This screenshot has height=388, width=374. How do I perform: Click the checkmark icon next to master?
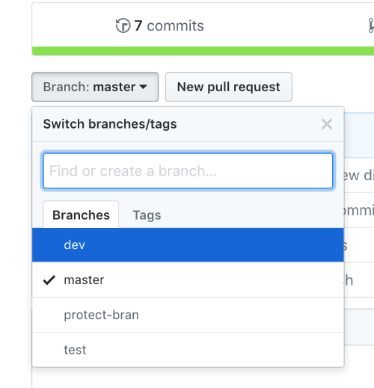(49, 280)
